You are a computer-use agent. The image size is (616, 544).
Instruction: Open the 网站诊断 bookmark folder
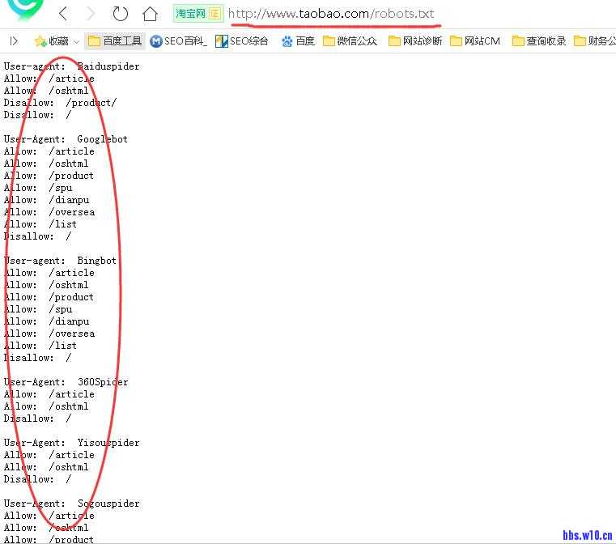[415, 40]
